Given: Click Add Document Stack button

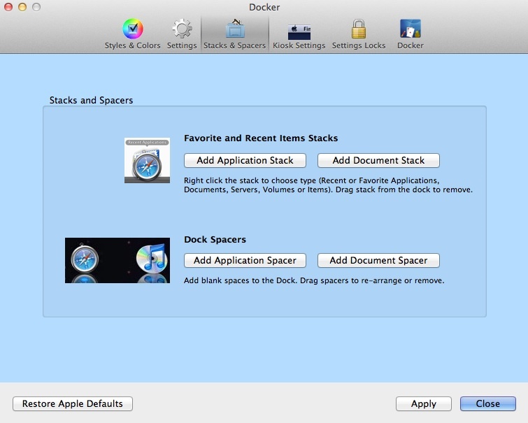Looking at the screenshot, I should pyautogui.click(x=378, y=160).
